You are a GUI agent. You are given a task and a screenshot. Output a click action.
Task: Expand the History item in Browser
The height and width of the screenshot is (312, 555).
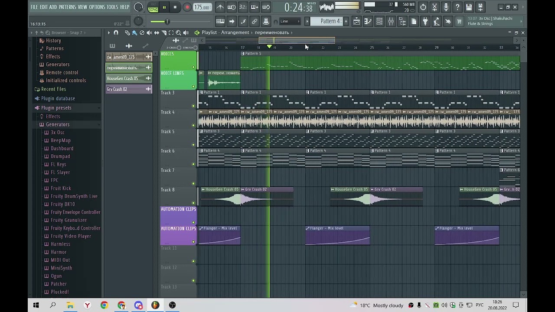(53, 41)
